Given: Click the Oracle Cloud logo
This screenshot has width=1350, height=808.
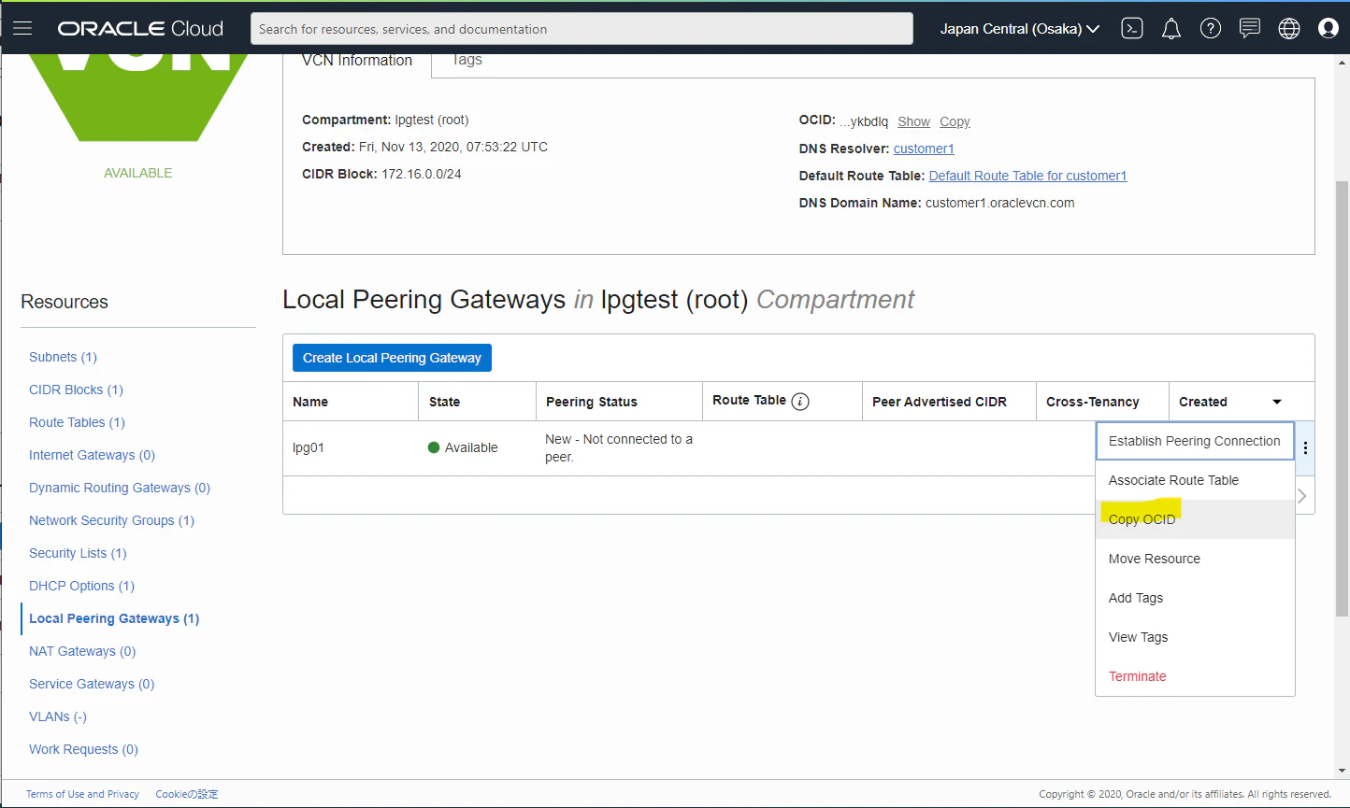Looking at the screenshot, I should tap(140, 28).
